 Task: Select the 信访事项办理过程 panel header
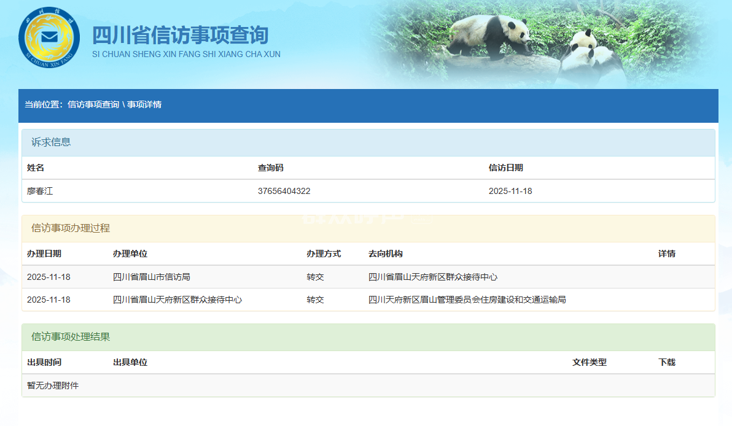71,228
